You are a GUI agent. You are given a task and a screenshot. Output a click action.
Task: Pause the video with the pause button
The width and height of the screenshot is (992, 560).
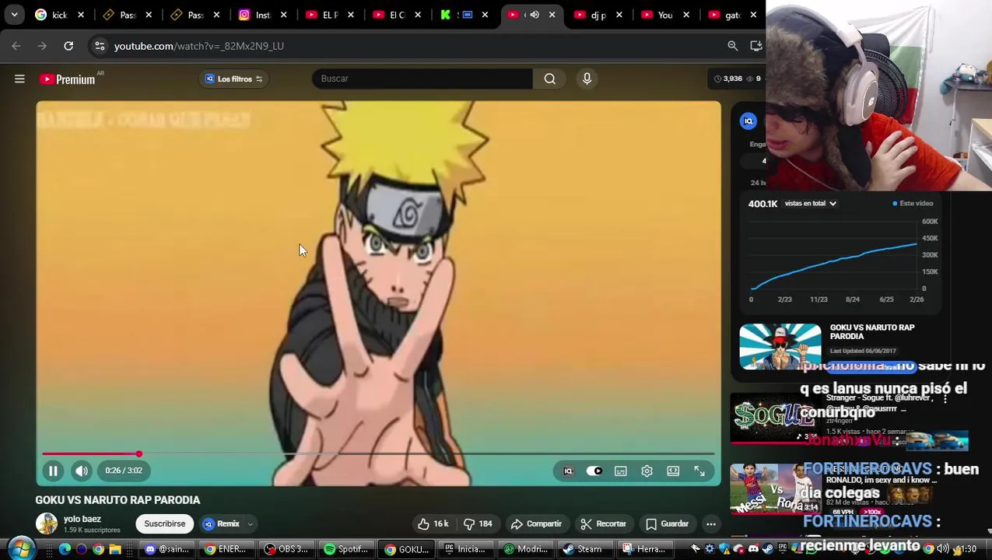point(53,471)
